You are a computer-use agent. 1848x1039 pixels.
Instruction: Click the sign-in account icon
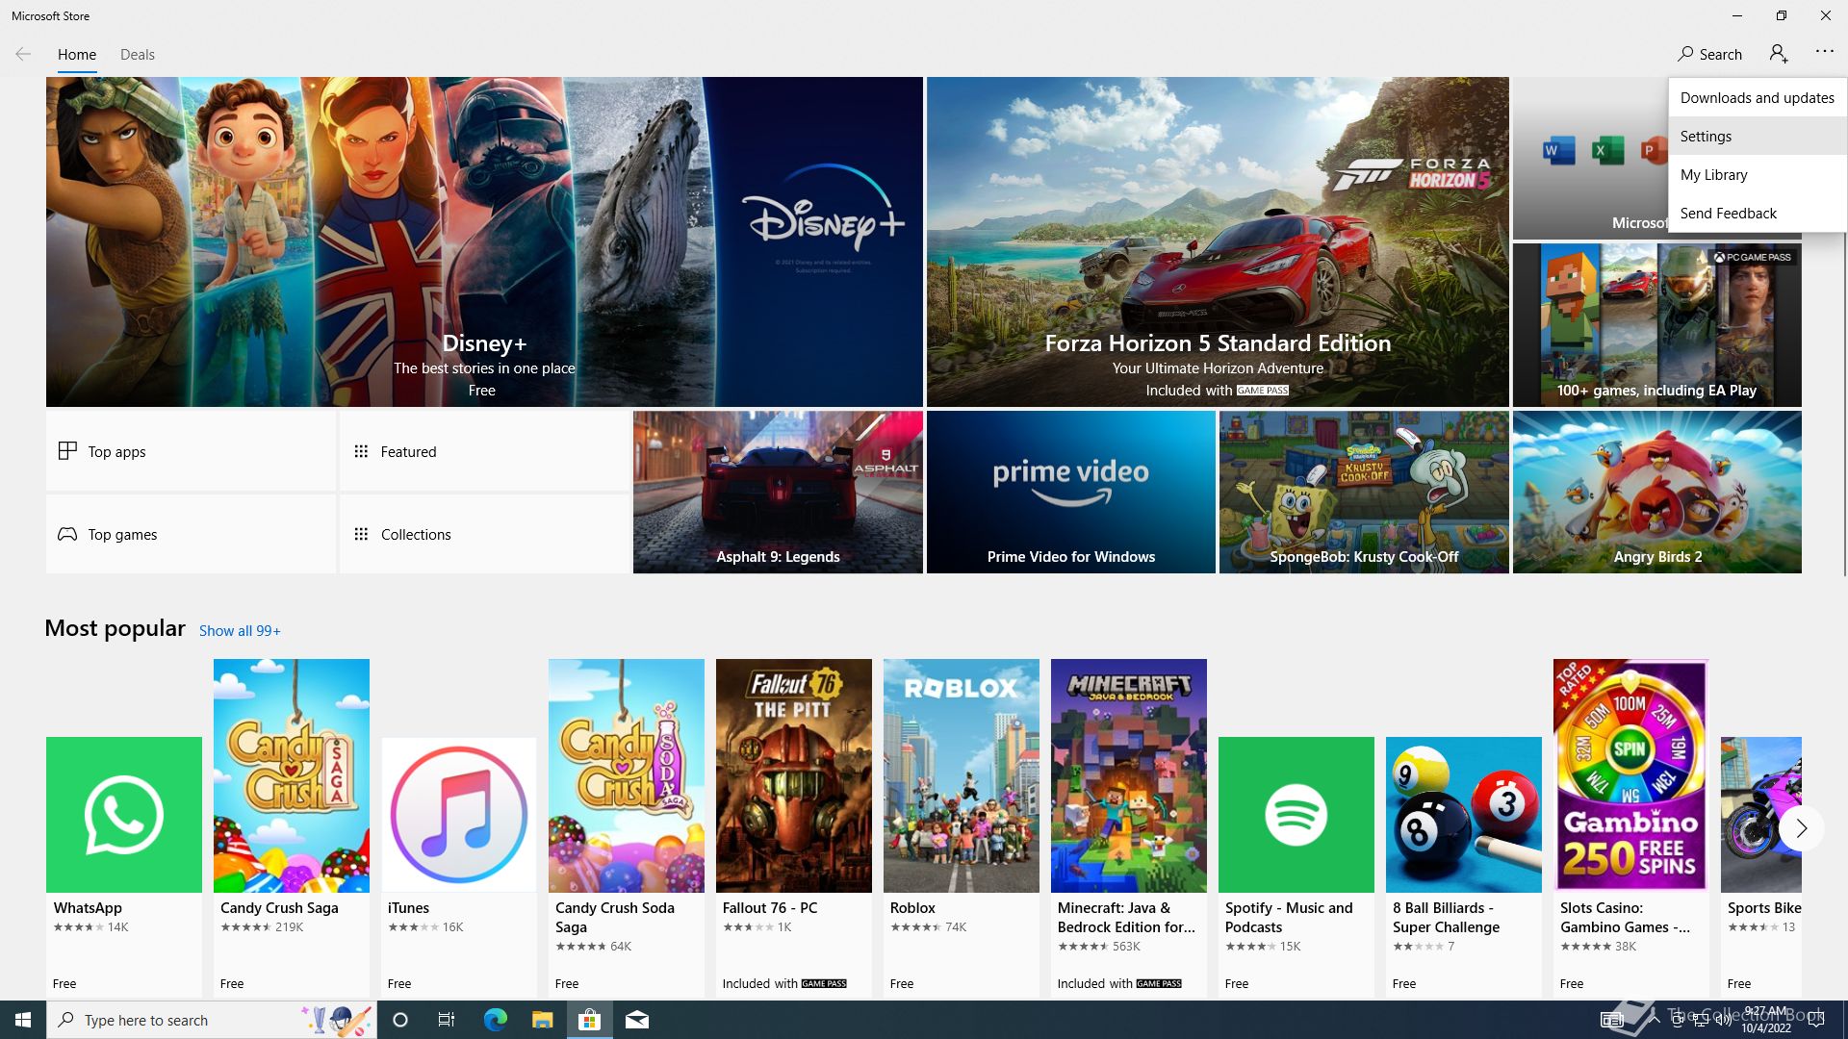click(1779, 54)
